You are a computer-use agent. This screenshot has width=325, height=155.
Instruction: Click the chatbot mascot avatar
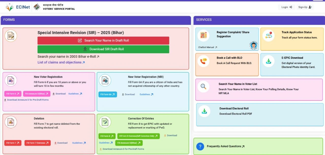pyautogui.click(x=253, y=46)
